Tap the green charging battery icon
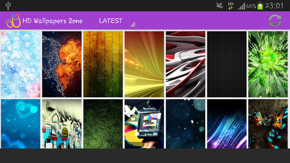This screenshot has height=163, width=290. tap(260, 6)
